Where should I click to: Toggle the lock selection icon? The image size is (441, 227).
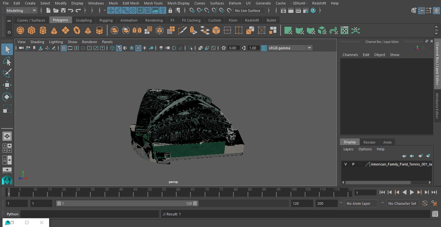pos(170,11)
